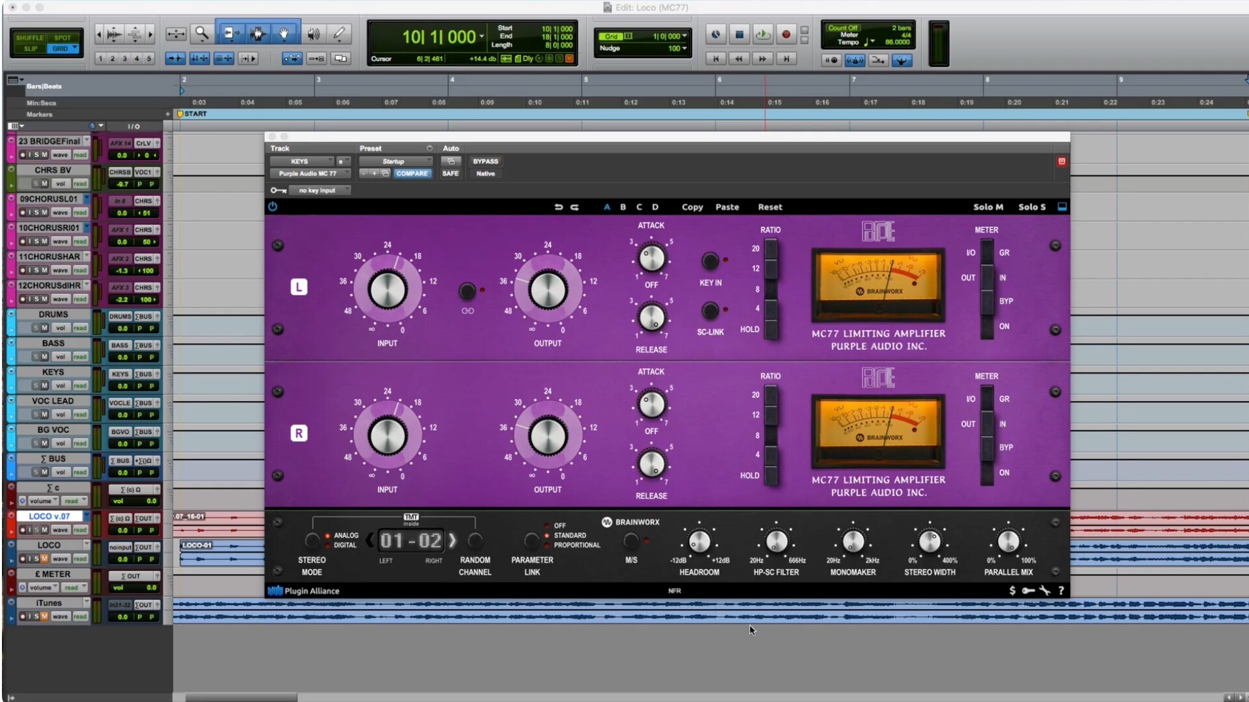The width and height of the screenshot is (1249, 702).
Task: Click the dollar sign store icon
Action: tap(1012, 590)
